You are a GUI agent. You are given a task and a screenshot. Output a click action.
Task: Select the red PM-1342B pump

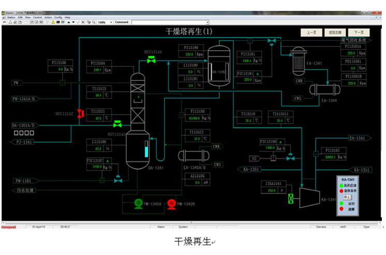(172, 204)
